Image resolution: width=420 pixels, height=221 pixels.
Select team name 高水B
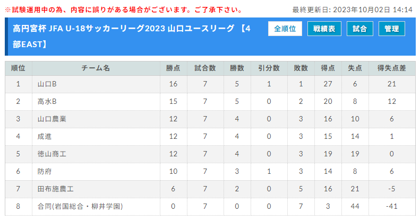point(47,101)
